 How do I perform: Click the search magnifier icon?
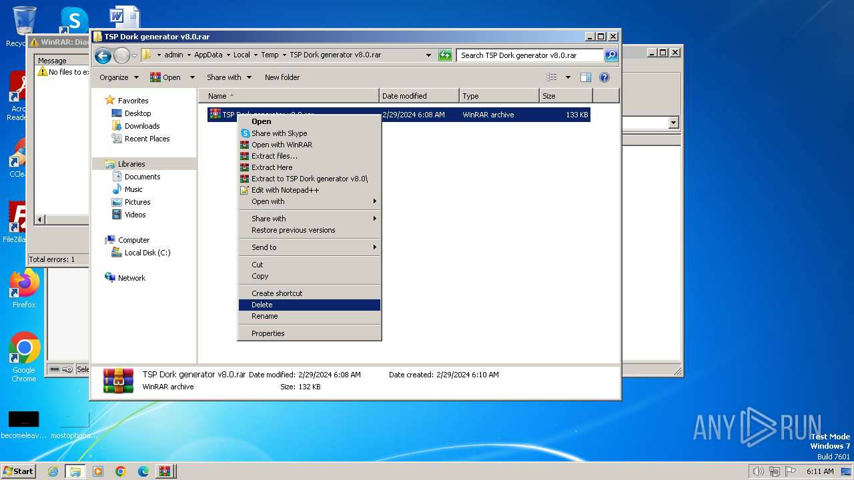pos(610,55)
